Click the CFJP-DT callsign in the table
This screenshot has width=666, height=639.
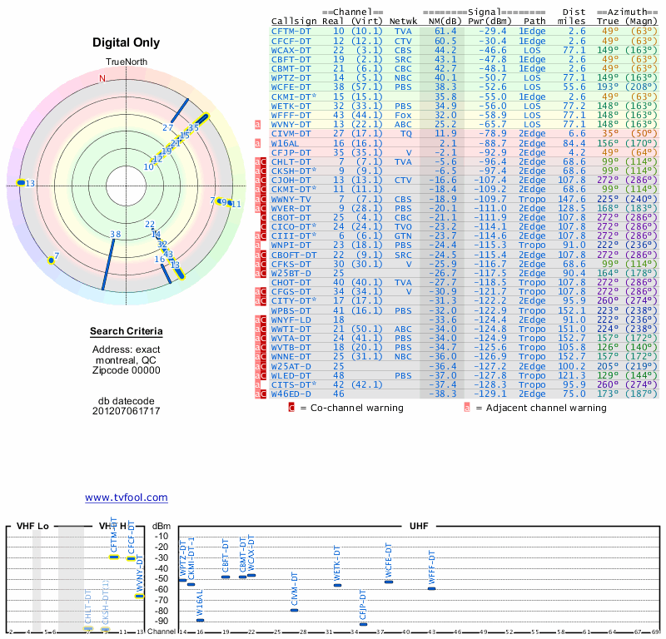291,152
